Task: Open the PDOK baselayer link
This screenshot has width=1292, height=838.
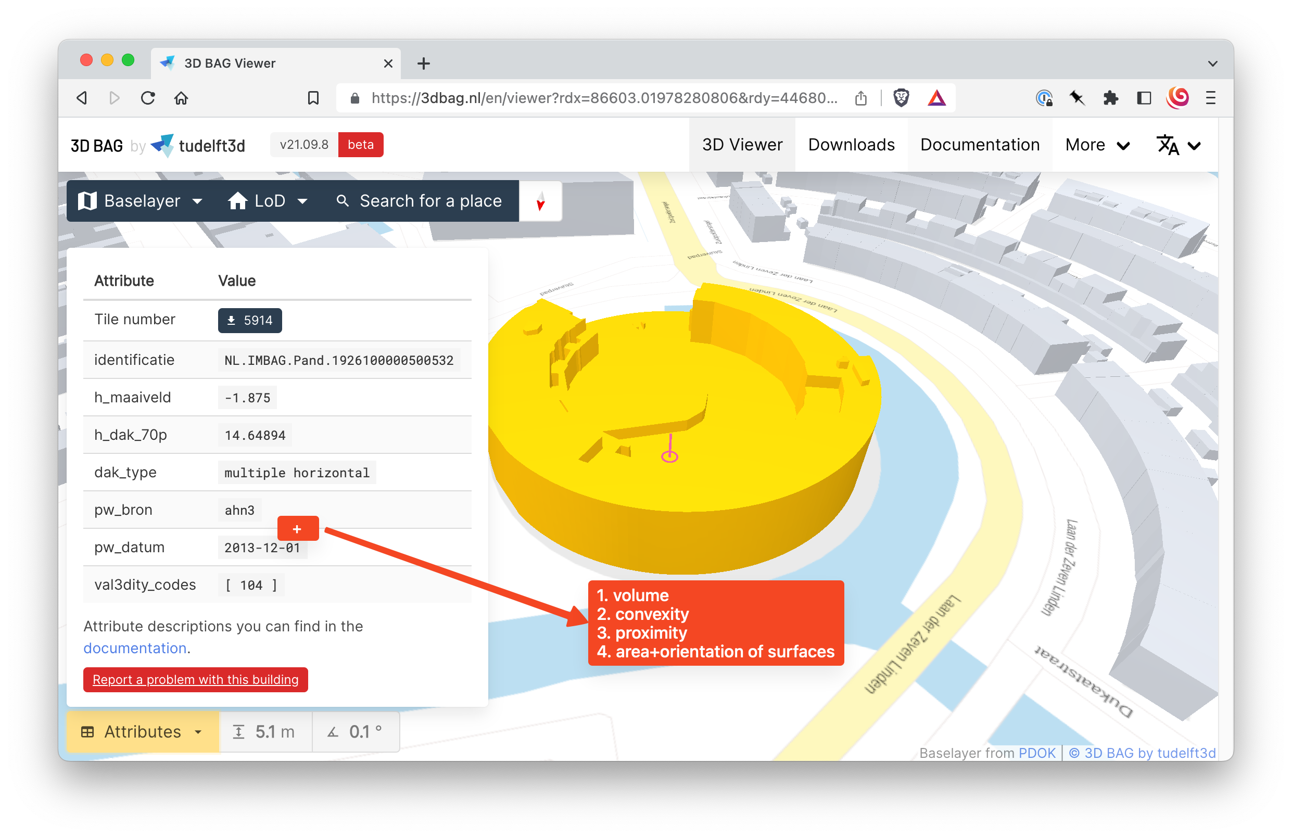Action: (x=1037, y=753)
